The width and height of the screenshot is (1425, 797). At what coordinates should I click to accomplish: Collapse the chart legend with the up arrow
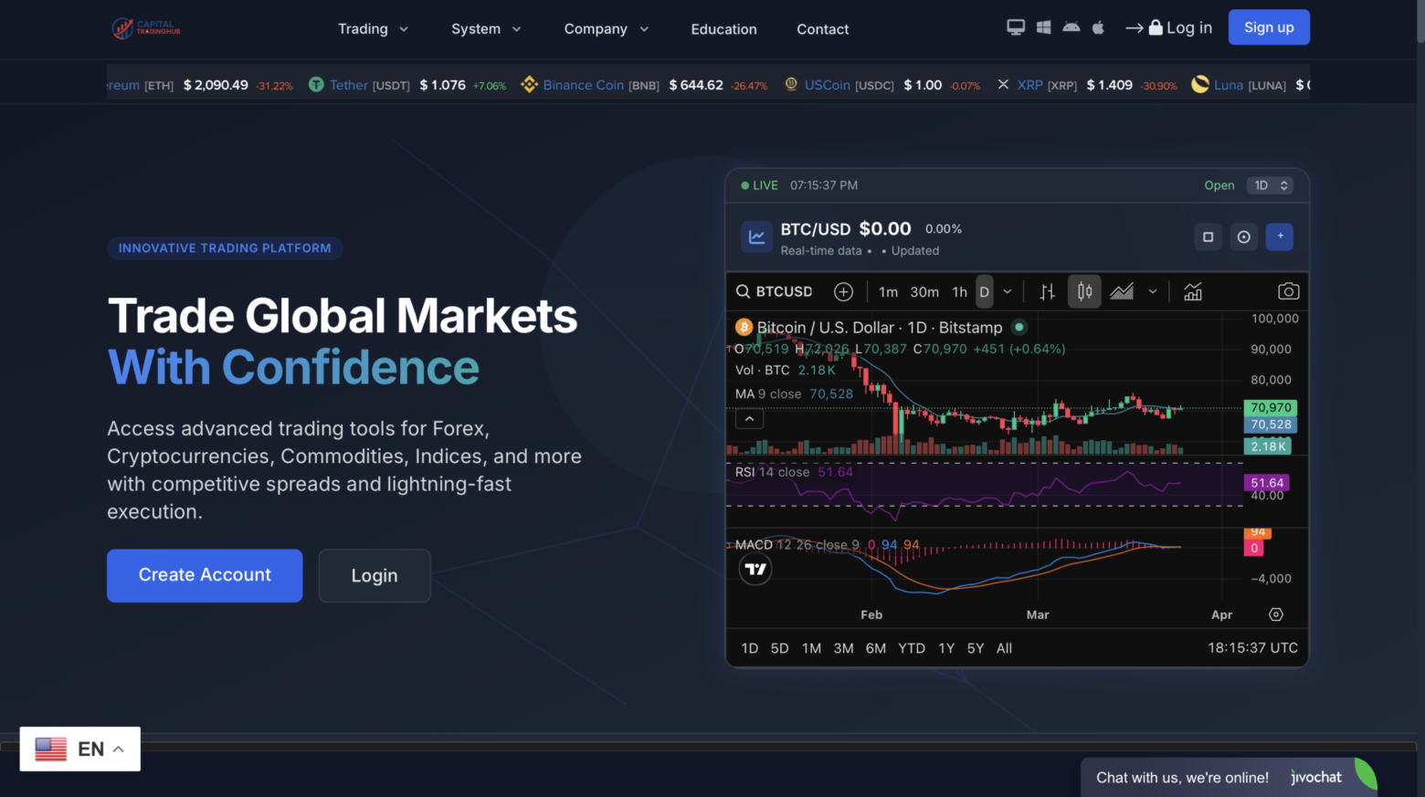pyautogui.click(x=749, y=418)
